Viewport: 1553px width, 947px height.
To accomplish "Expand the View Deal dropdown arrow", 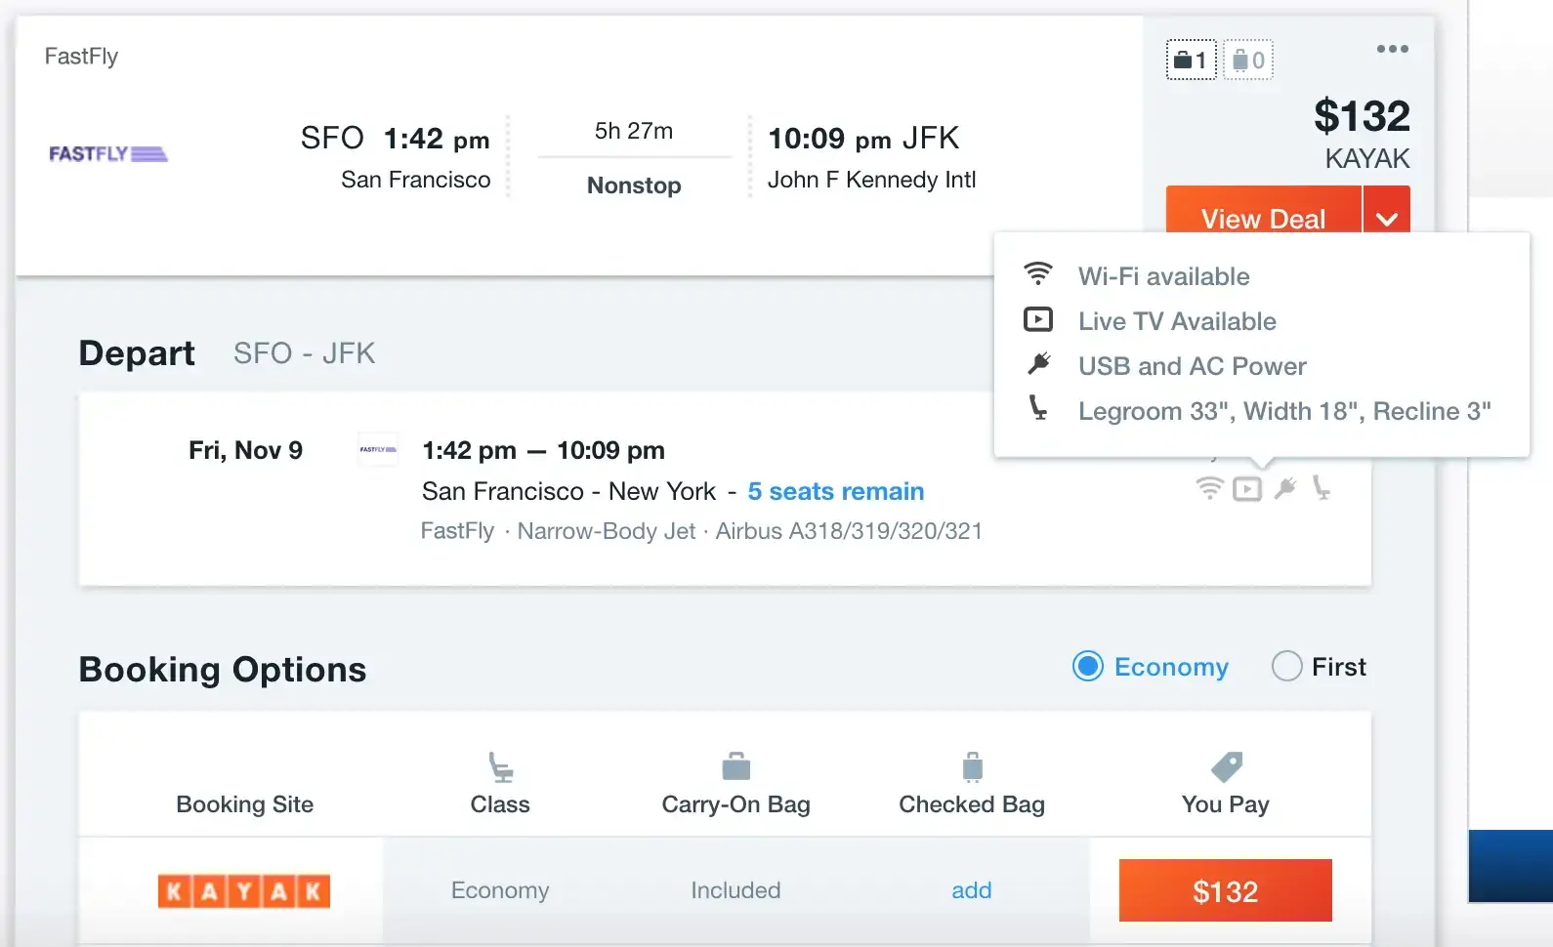I will (x=1387, y=218).
